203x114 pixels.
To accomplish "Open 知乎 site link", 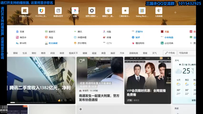I will point(136,37).
